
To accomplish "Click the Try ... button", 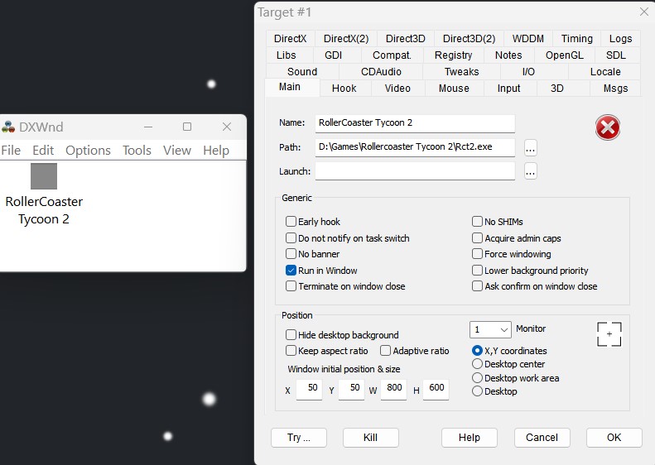I will tap(299, 438).
